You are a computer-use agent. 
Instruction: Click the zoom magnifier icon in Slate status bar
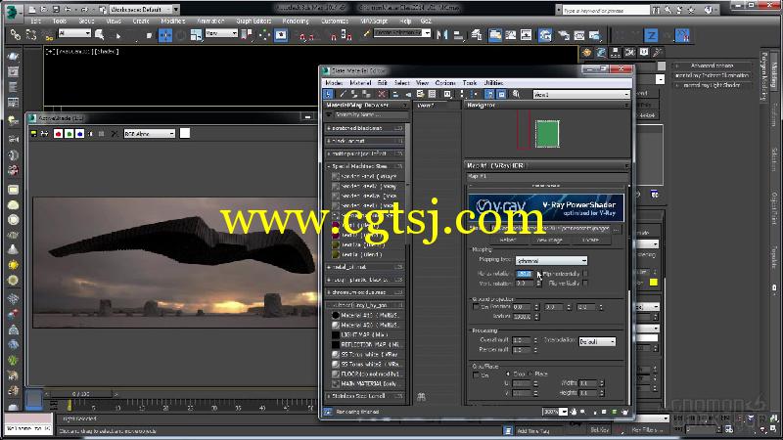[x=582, y=412]
